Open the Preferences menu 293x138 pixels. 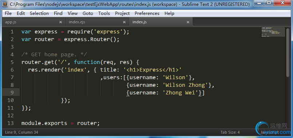(x=147, y=13)
